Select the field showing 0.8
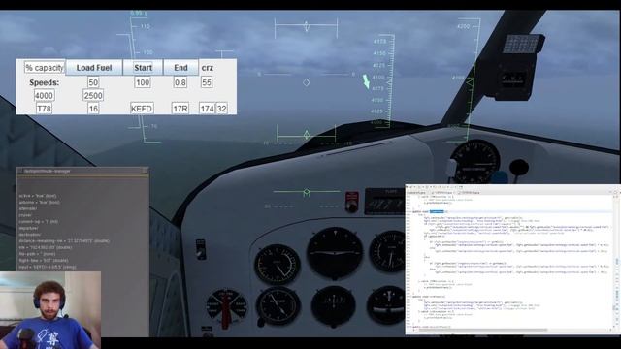The image size is (621, 349). 180,82
